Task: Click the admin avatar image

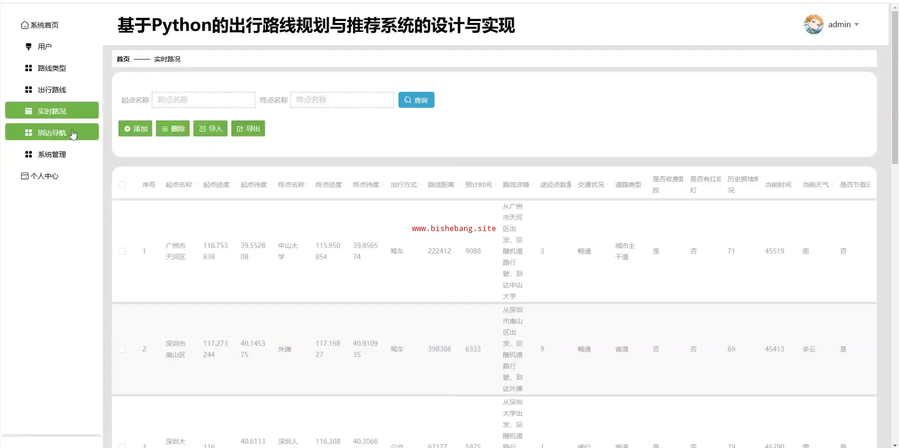Action: pos(813,24)
